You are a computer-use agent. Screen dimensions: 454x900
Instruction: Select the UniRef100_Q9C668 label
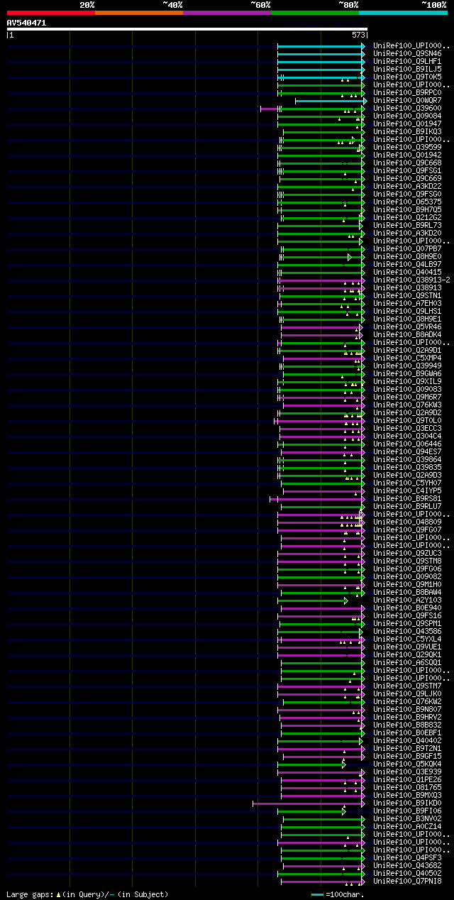[x=407, y=163]
